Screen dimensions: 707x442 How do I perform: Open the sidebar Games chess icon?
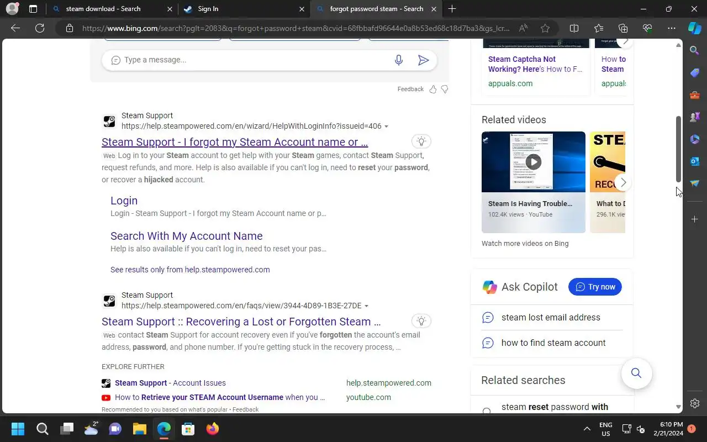695,117
